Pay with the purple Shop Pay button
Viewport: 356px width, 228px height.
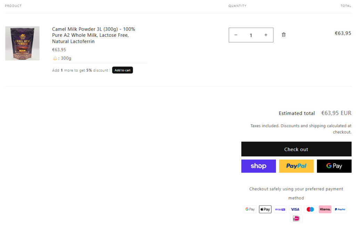point(259,166)
